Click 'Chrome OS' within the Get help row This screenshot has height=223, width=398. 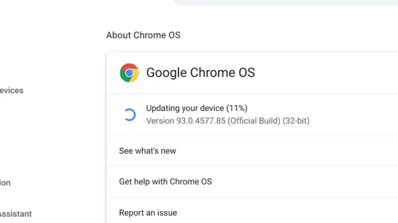pos(190,182)
